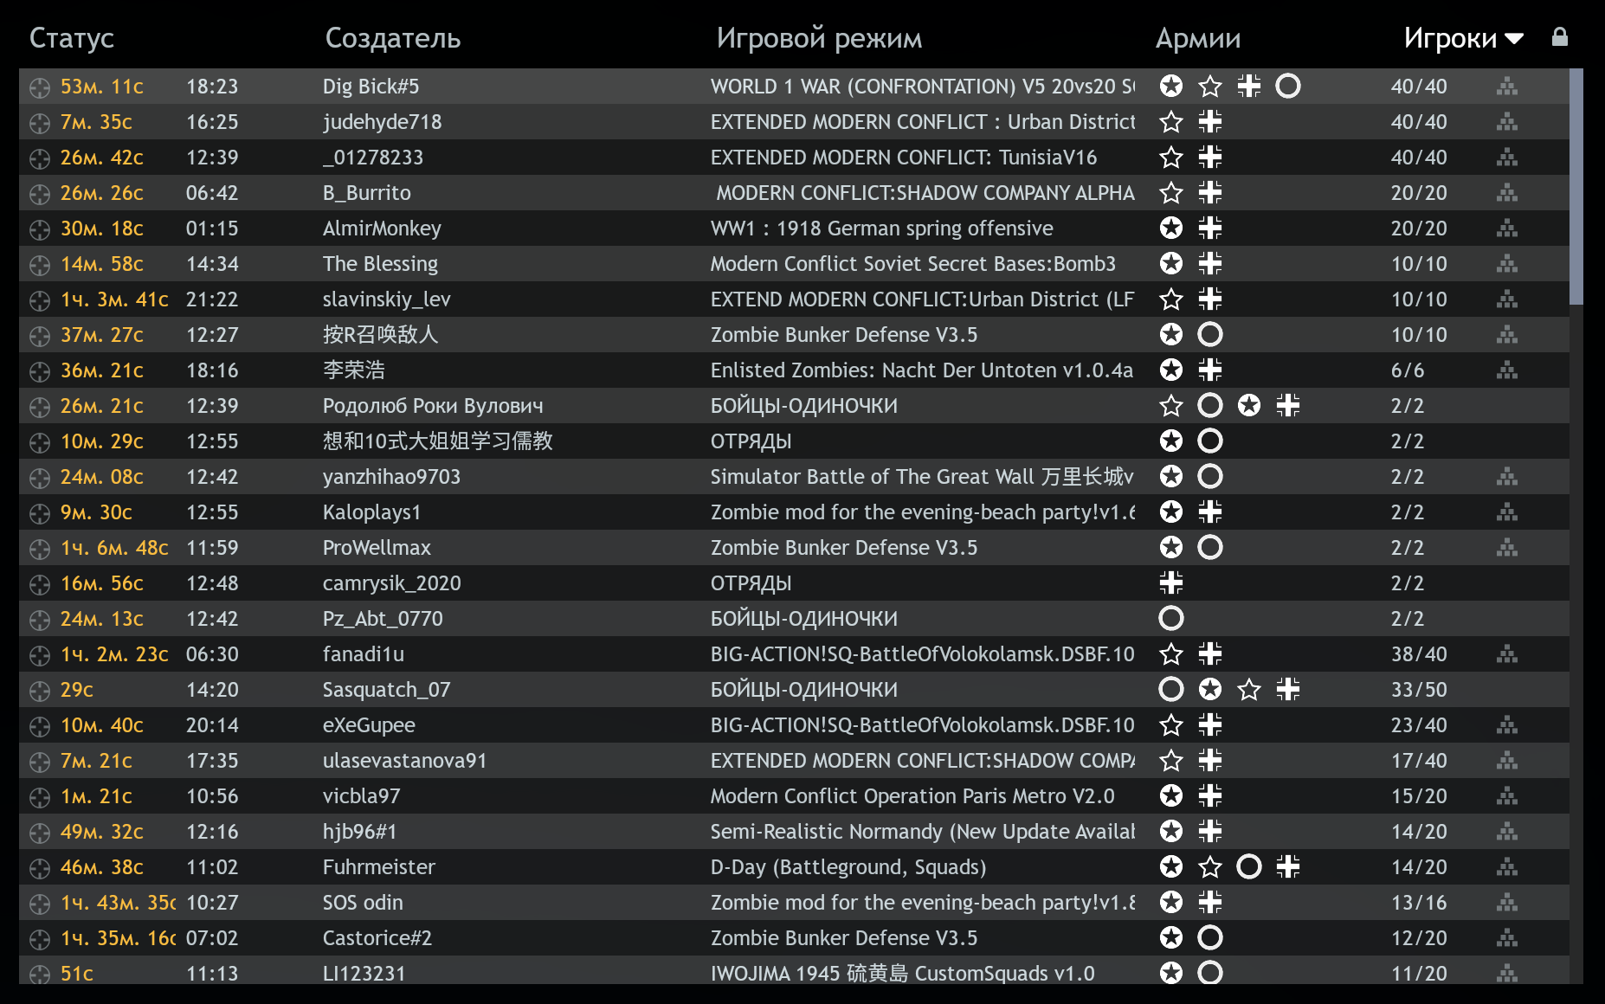Sort by Игровой режим column header

819,38
